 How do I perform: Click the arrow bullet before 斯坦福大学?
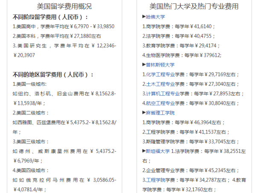click(x=144, y=151)
